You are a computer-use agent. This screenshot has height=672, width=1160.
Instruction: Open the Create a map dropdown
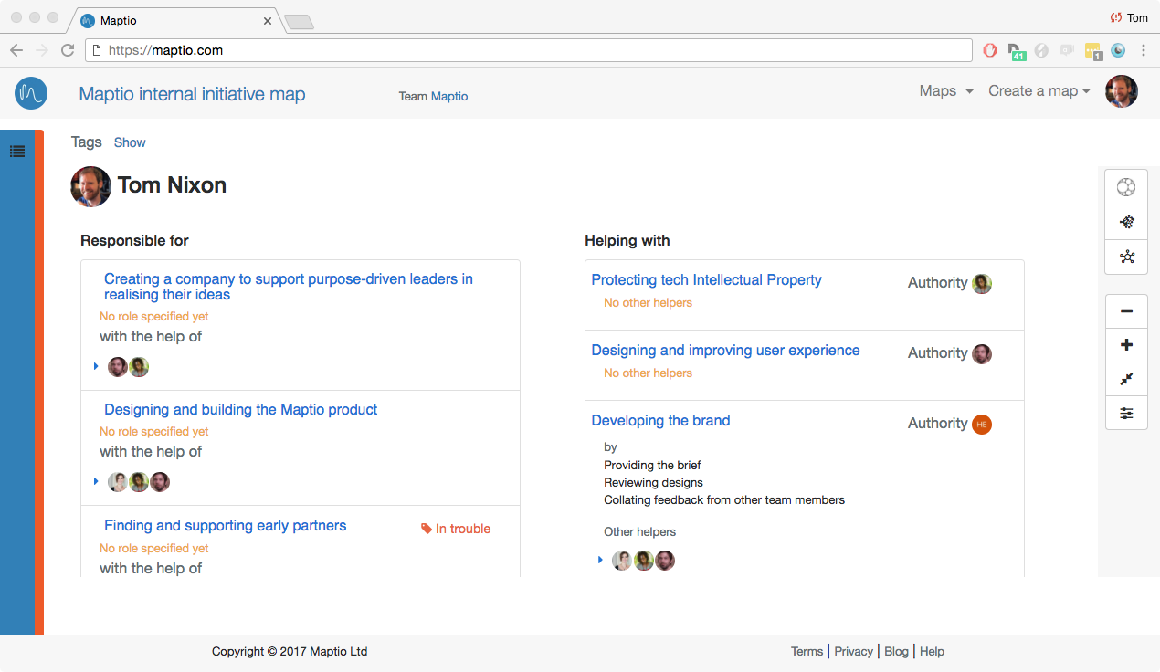point(1039,91)
